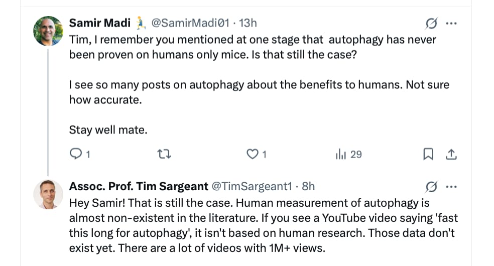Visit the @TimSargeant1 handle

click(252, 186)
